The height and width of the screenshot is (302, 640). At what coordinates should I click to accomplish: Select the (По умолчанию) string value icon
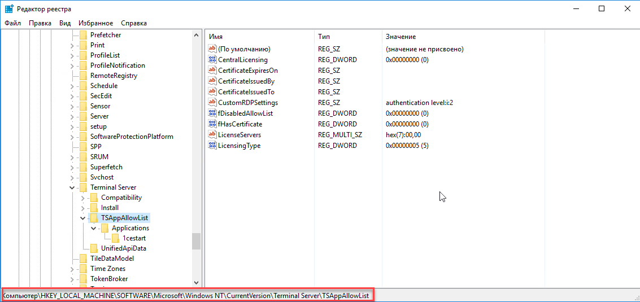212,49
